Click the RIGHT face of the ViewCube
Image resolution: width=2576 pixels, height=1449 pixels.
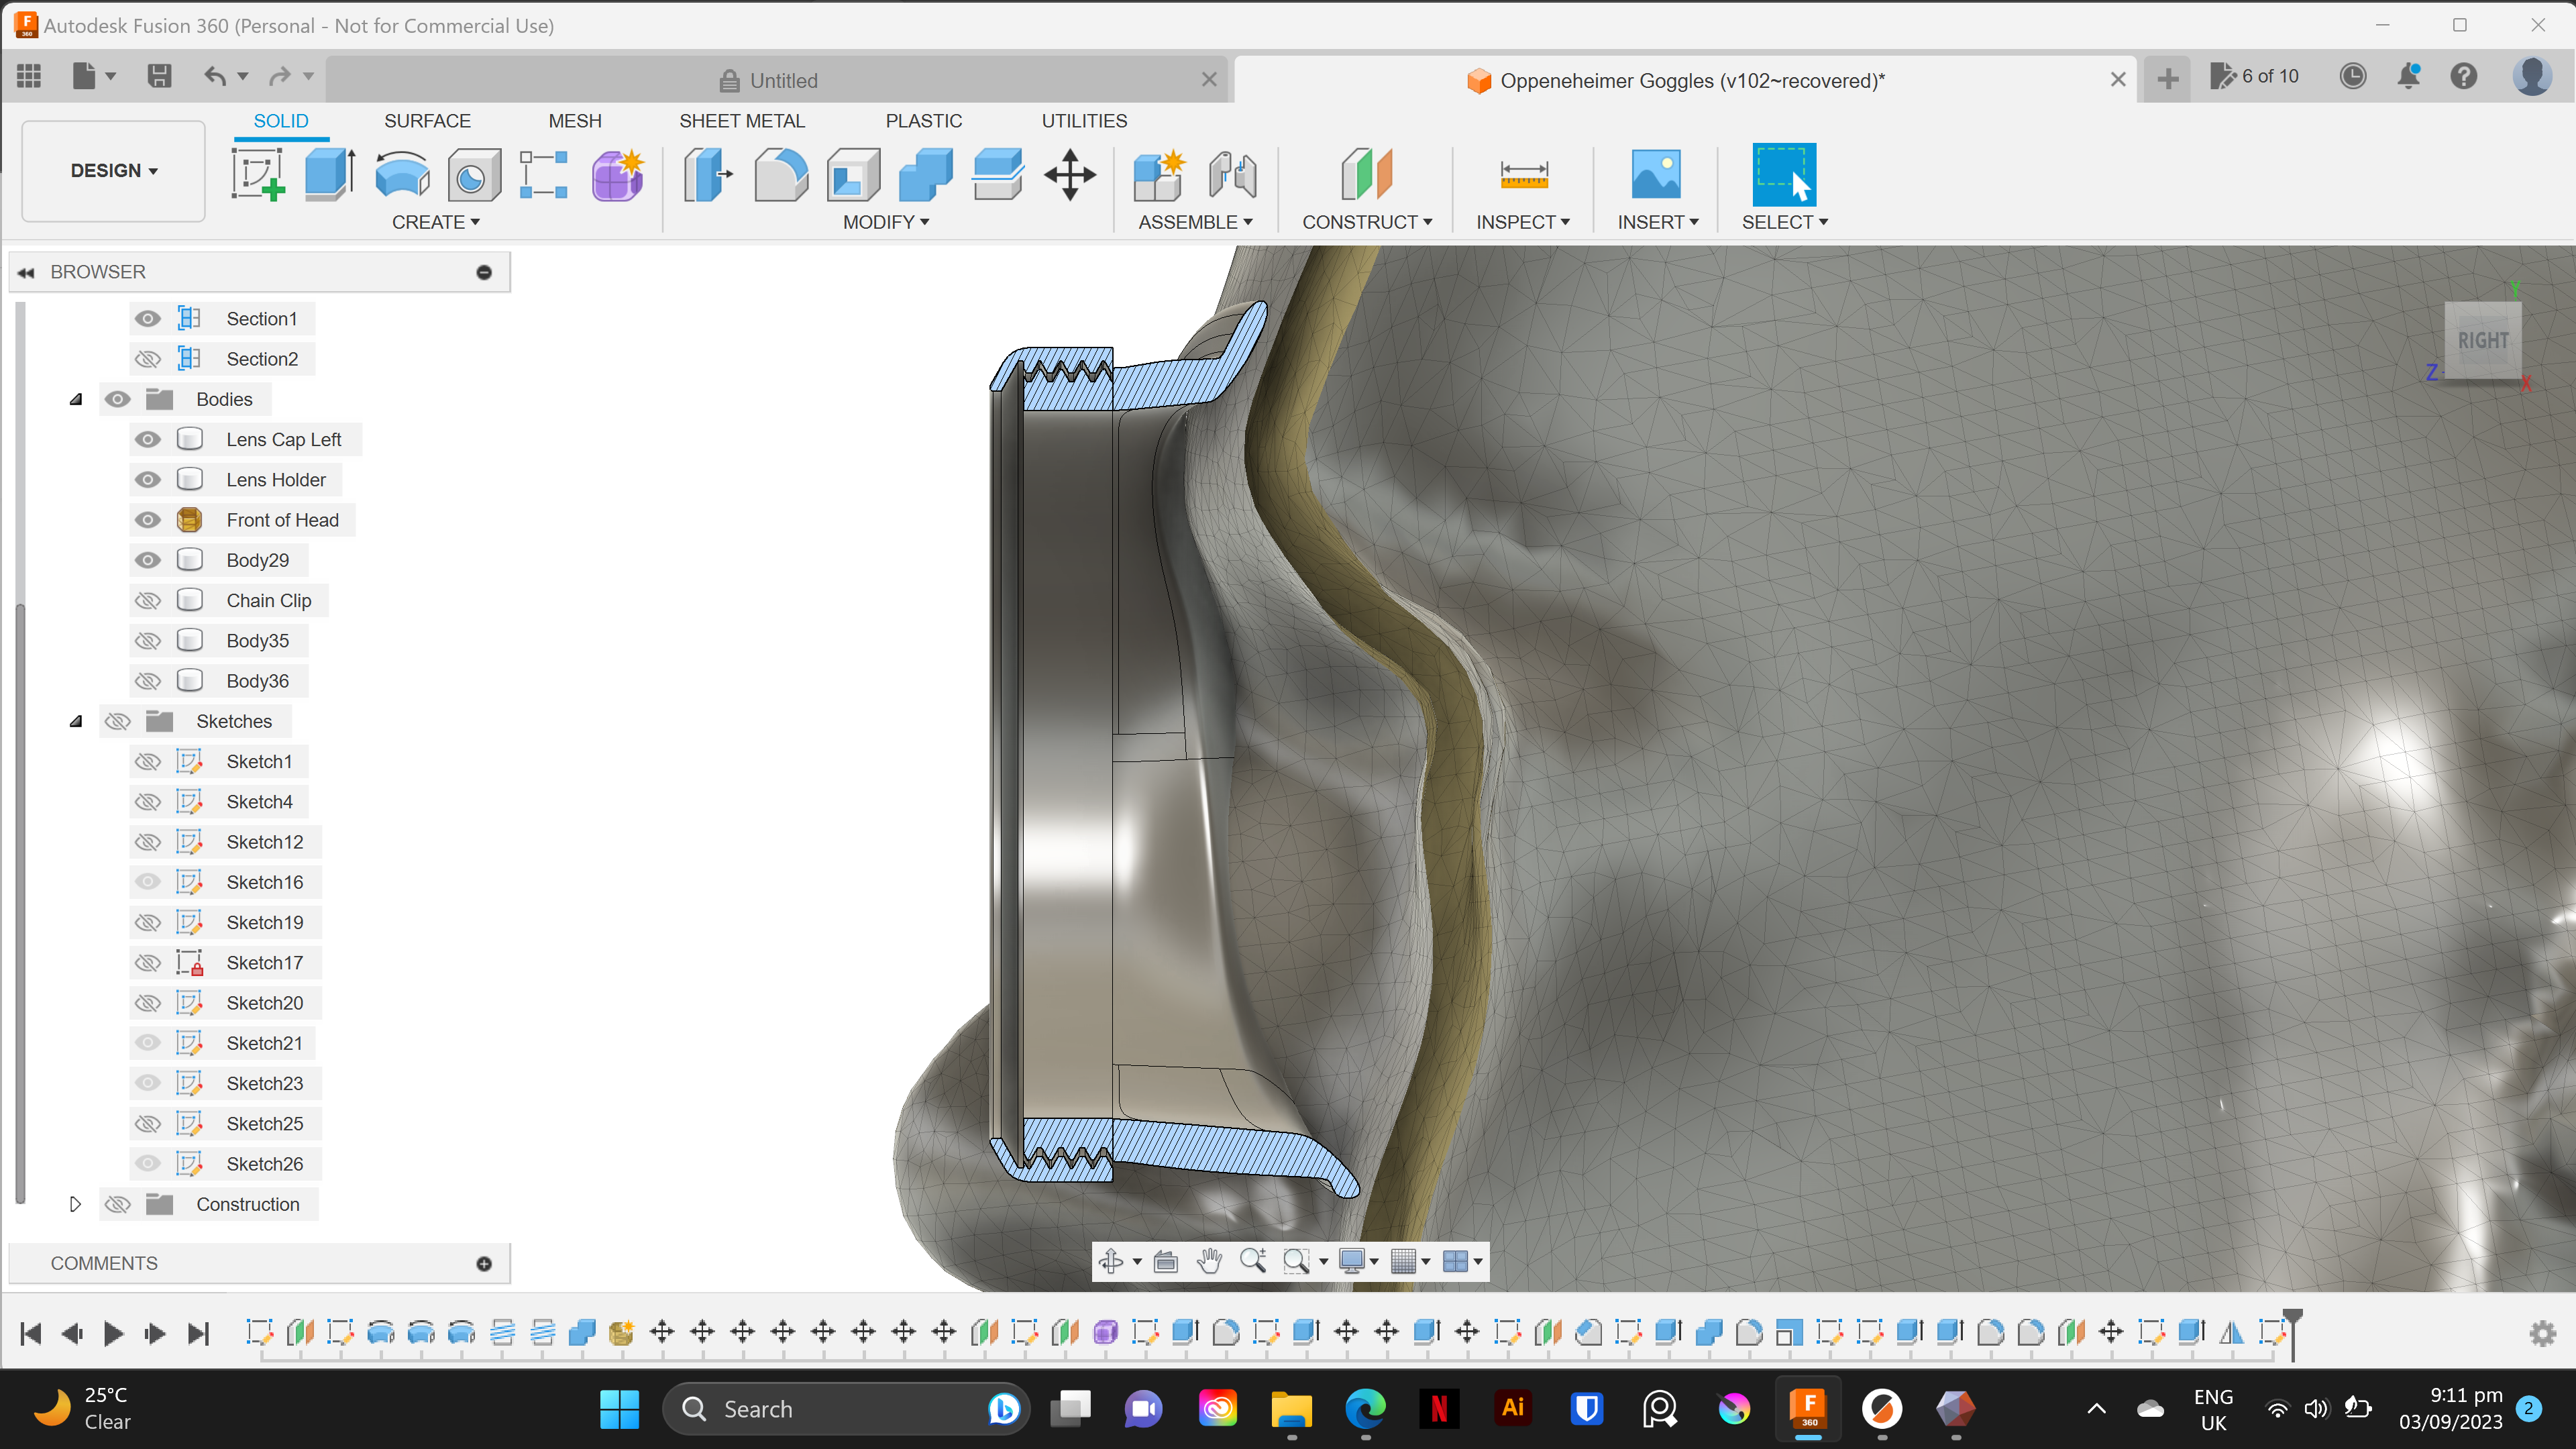tap(2483, 340)
